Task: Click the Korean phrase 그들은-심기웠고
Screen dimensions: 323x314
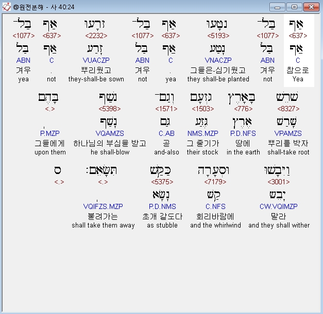Action: (218, 70)
